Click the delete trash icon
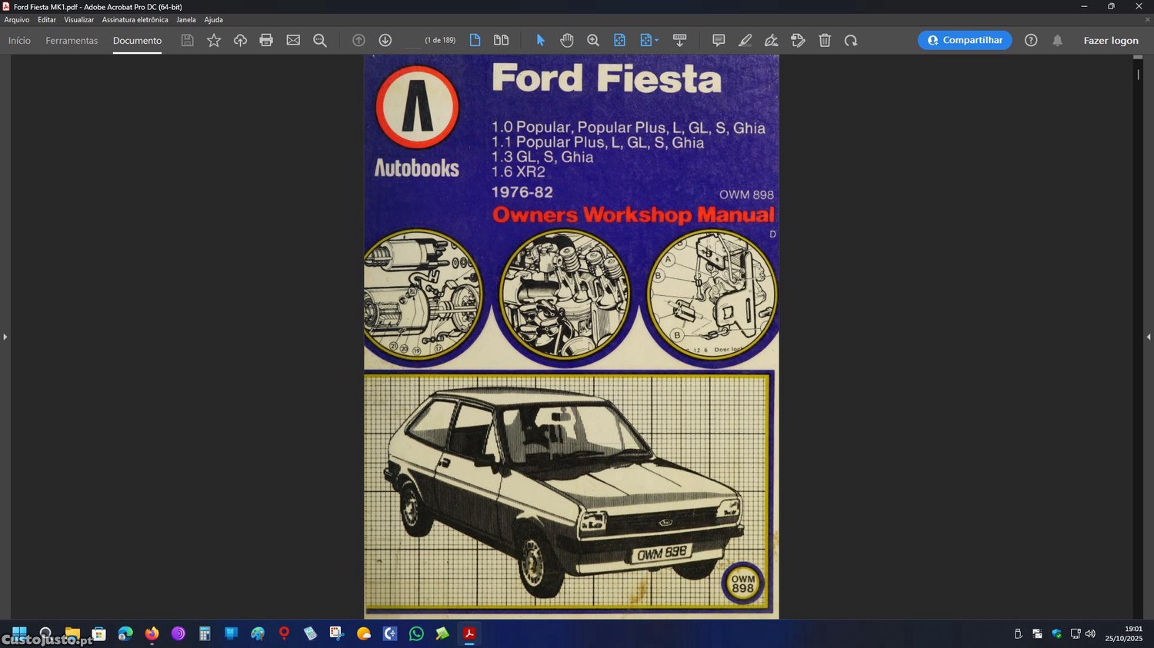Screen dimensions: 1154x648 click(825, 40)
